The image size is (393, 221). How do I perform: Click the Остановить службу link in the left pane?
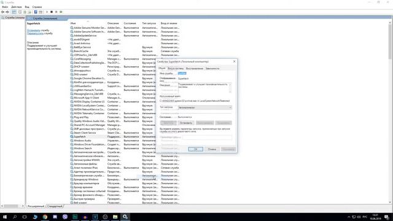tap(33, 30)
